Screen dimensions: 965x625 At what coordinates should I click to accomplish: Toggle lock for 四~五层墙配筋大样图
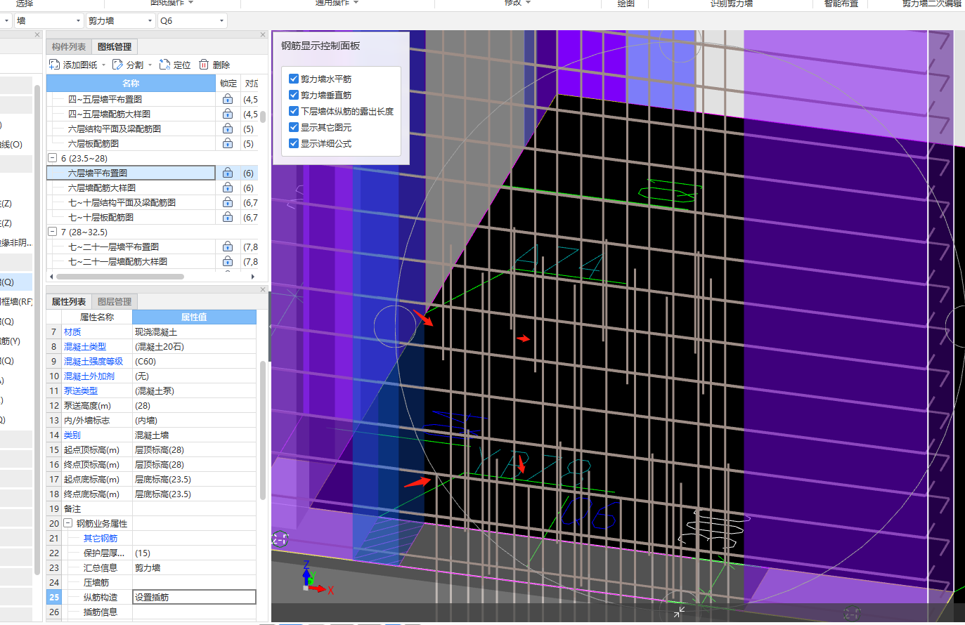point(228,114)
